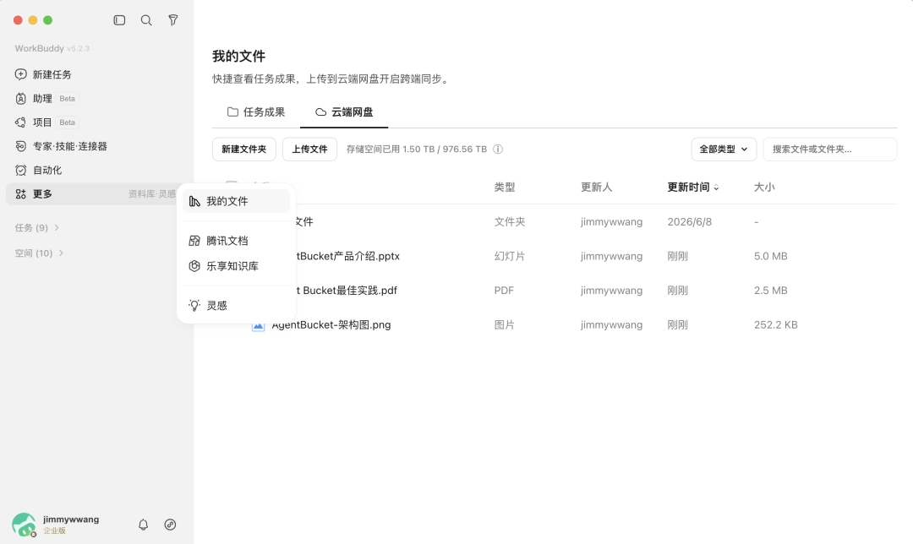Click the 乐享知识库 icon in popup menu

(x=194, y=266)
